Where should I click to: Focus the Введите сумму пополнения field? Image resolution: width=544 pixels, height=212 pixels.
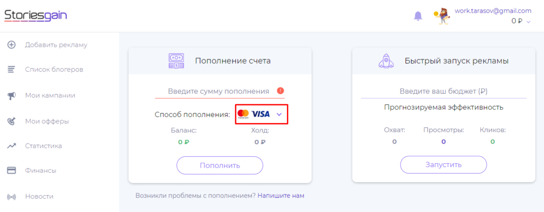pyautogui.click(x=218, y=91)
